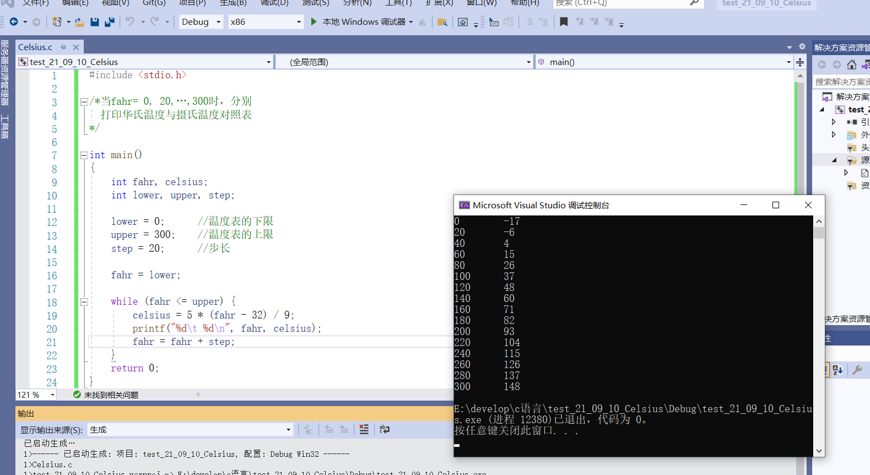The image size is (870, 475).
Task: Start the Local Windows Debugger with the green play icon
Action: [314, 21]
